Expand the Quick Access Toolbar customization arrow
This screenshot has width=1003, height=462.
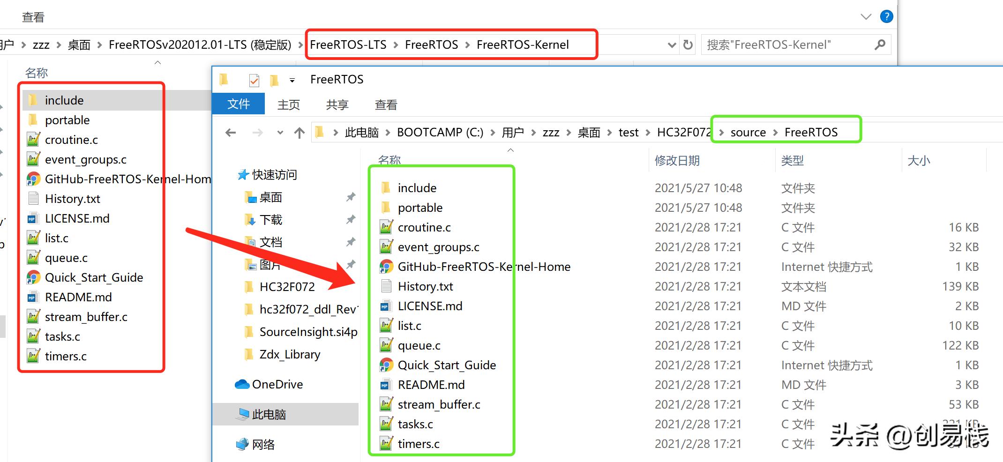292,80
